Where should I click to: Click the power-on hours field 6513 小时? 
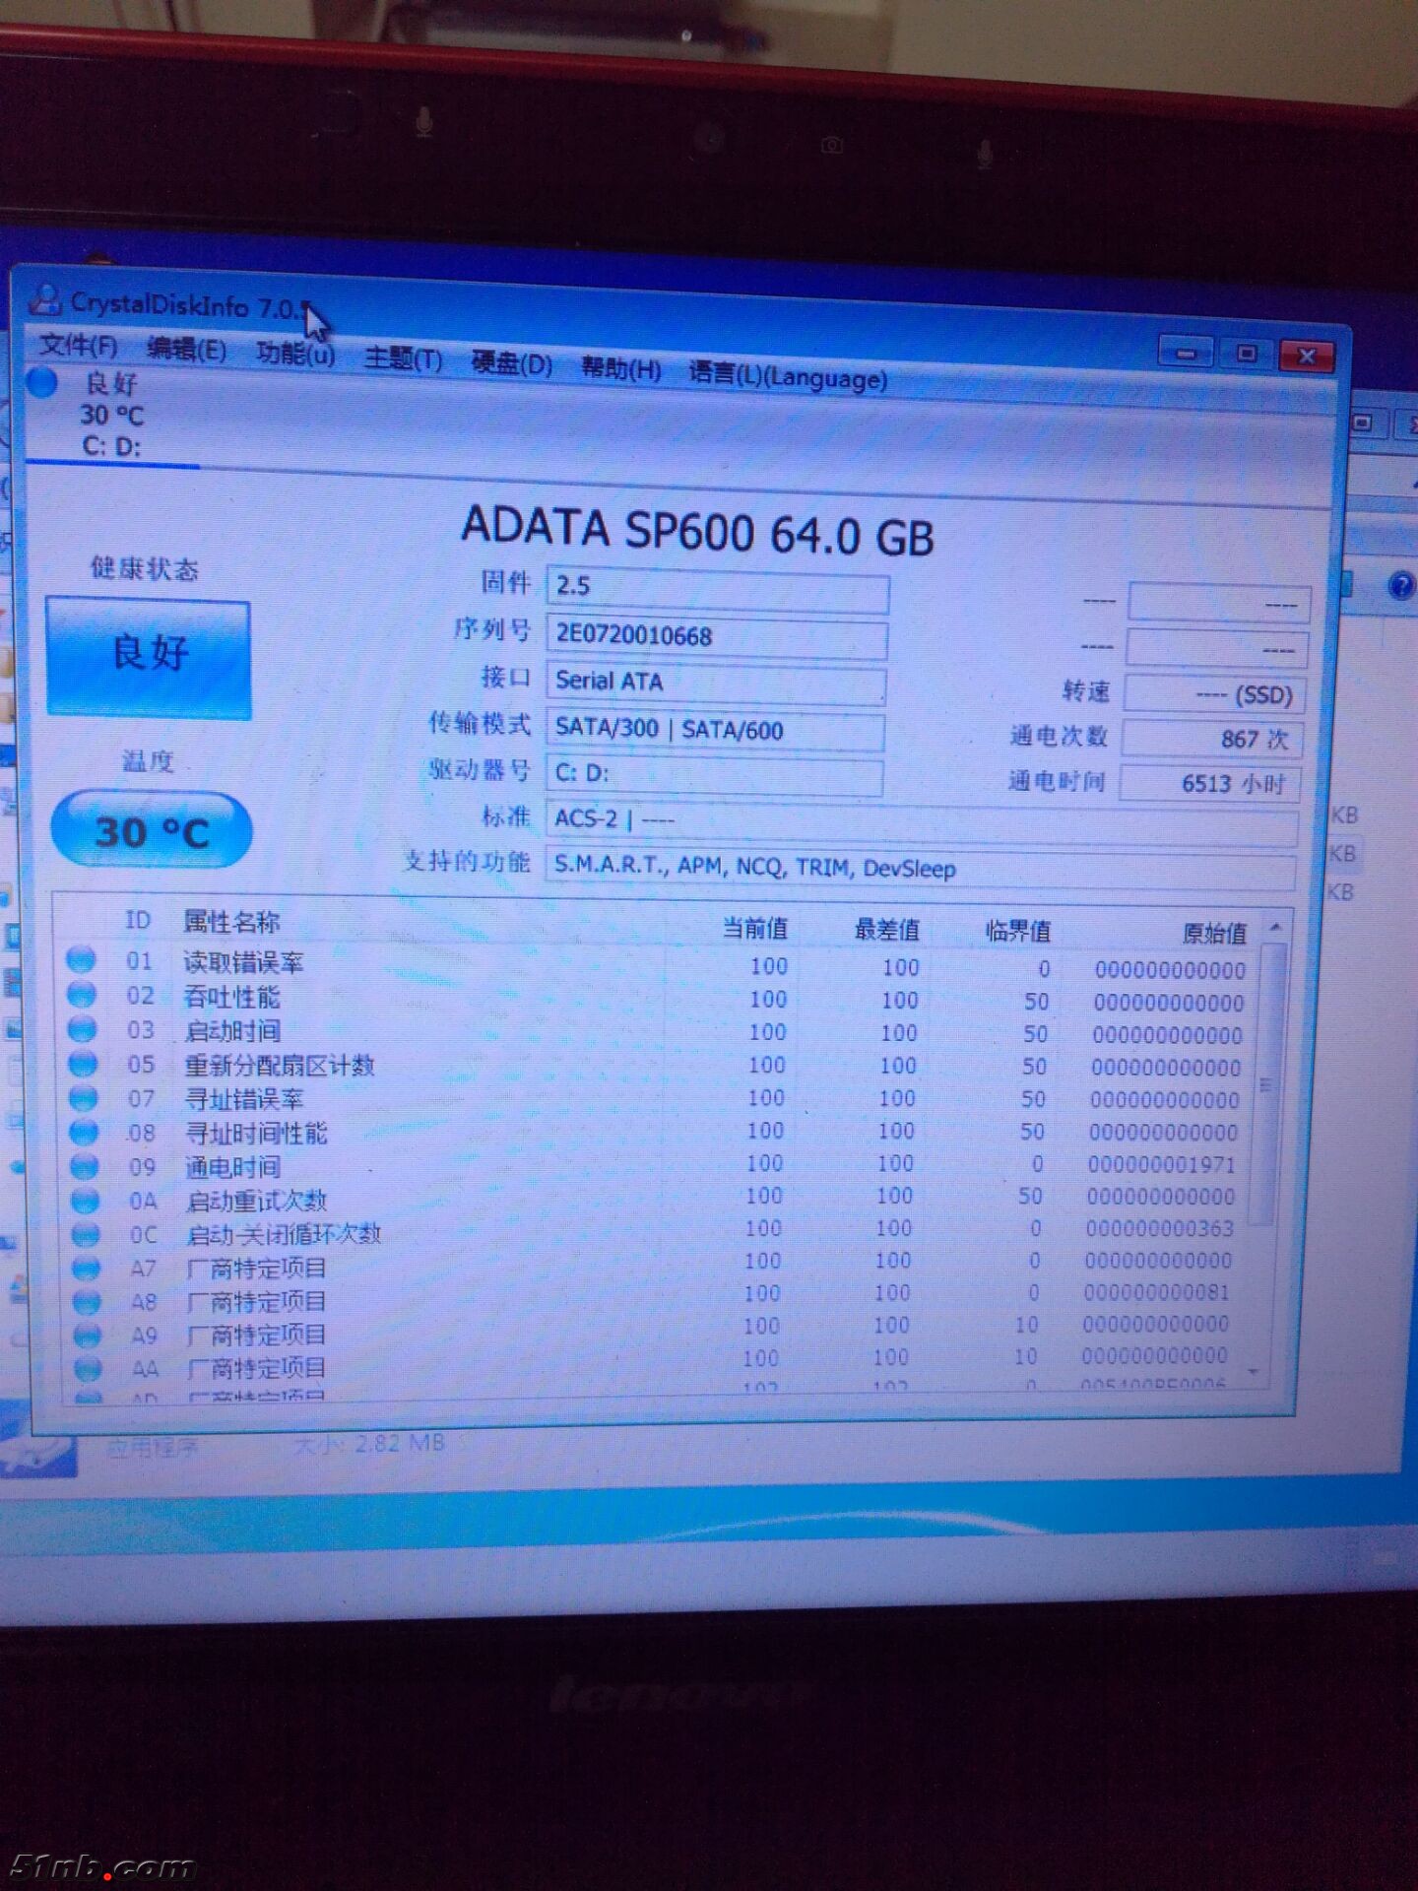coord(1210,784)
